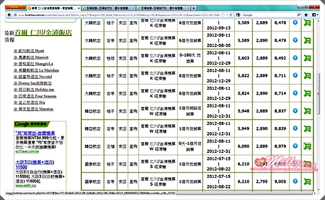Open the Ibis hotel link
Viewport: 325px width, 200px height.
(x=29, y=102)
